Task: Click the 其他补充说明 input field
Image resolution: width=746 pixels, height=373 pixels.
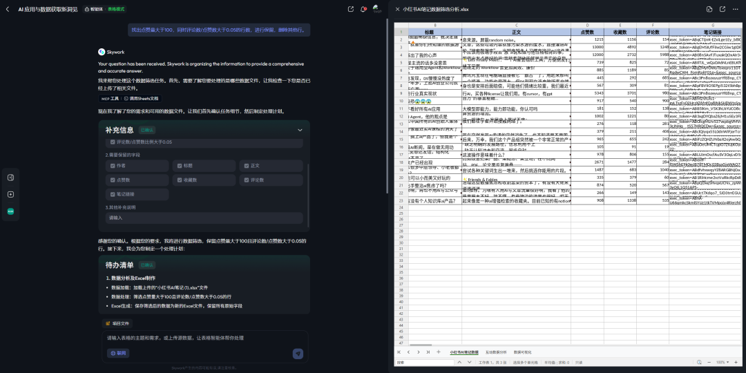Action: [x=204, y=218]
